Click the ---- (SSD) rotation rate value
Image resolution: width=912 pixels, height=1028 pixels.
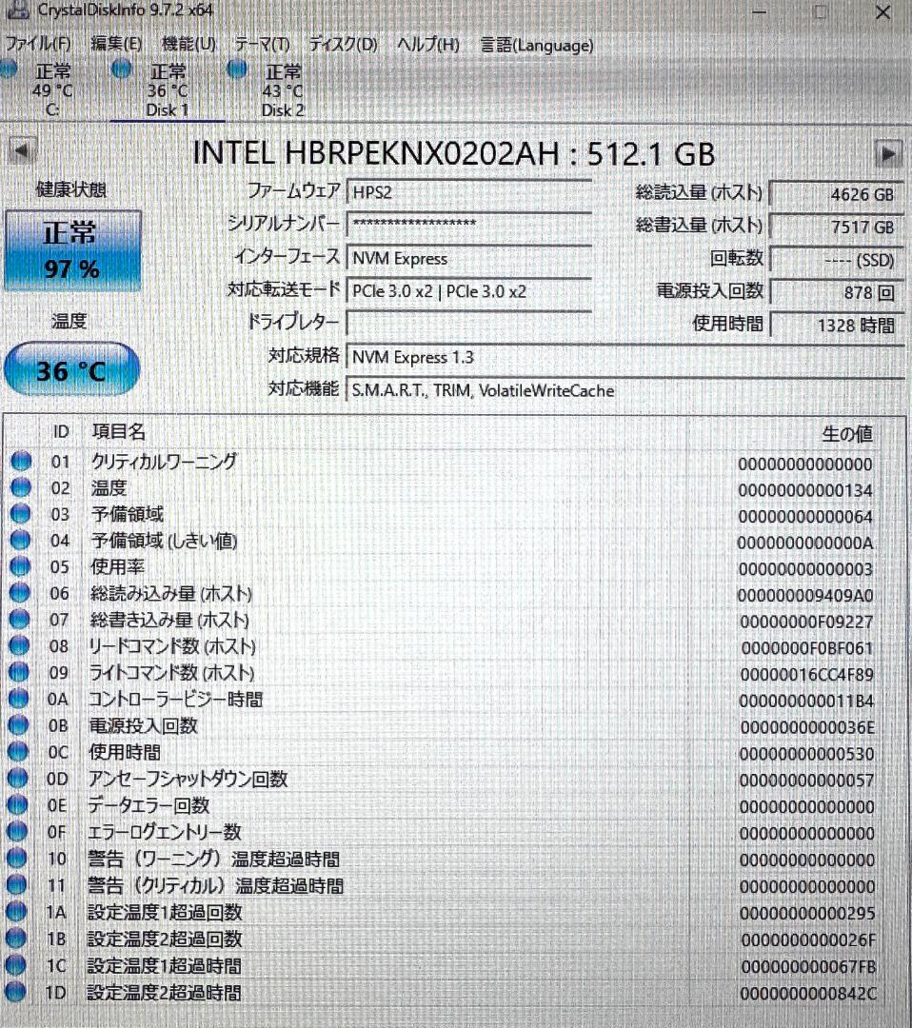(x=836, y=260)
